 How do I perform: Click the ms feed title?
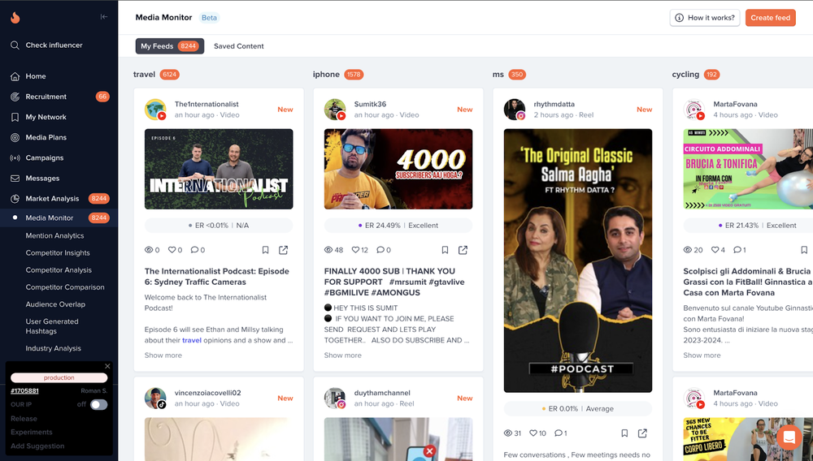[x=498, y=75]
